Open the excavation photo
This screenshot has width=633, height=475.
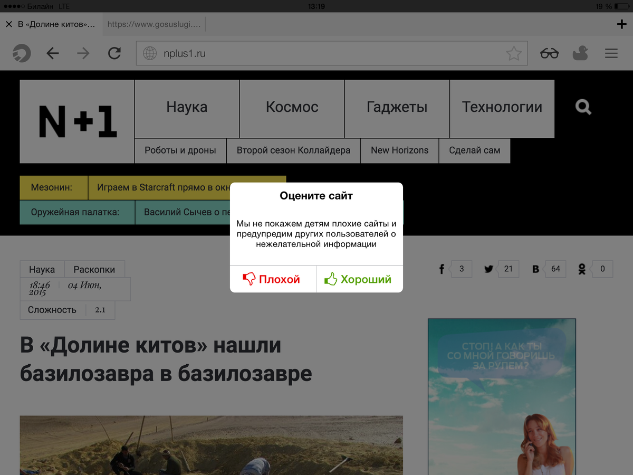tap(212, 445)
